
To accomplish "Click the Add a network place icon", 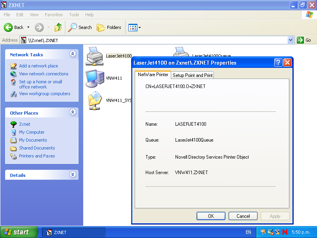I will (13, 66).
